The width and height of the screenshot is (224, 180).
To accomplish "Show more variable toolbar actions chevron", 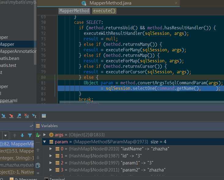I will [38, 173].
